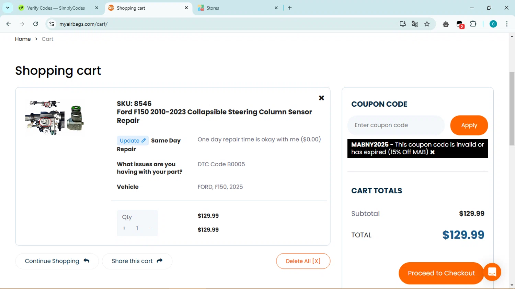The height and width of the screenshot is (289, 515).
Task: Open a new browser tab
Action: point(290,8)
